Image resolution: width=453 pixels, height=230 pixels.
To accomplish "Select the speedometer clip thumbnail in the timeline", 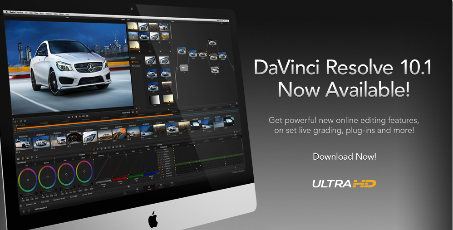I will [x=74, y=138].
